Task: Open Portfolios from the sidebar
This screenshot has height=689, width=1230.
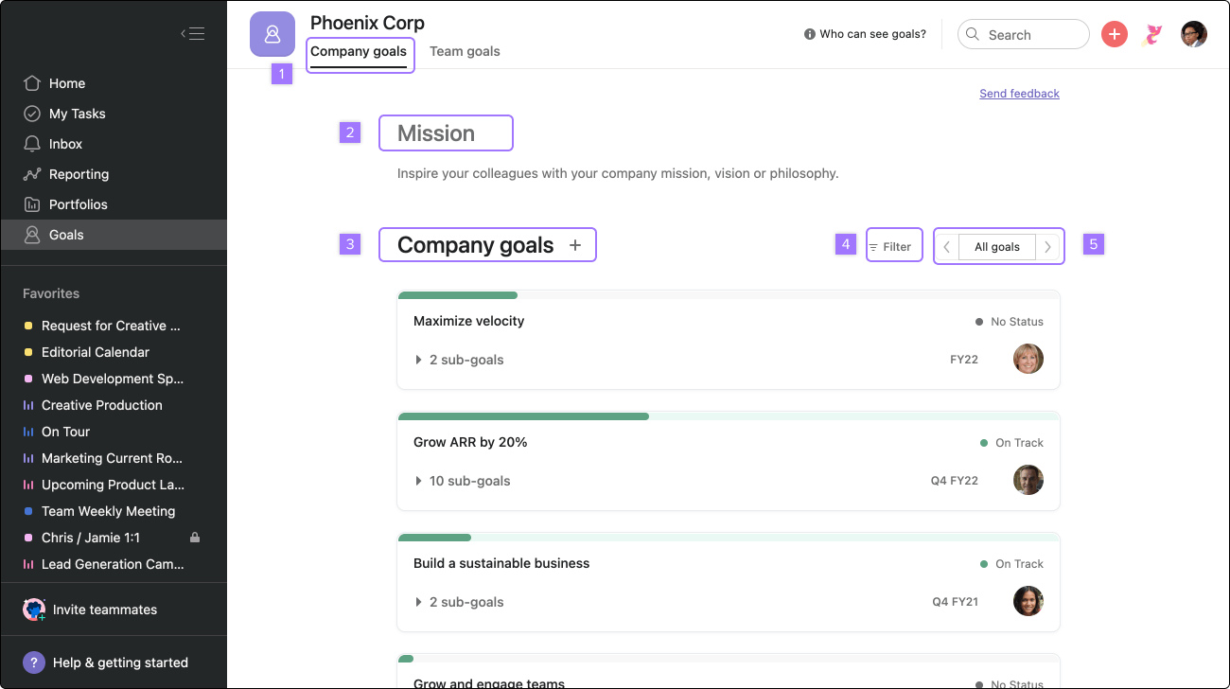Action: tap(78, 204)
